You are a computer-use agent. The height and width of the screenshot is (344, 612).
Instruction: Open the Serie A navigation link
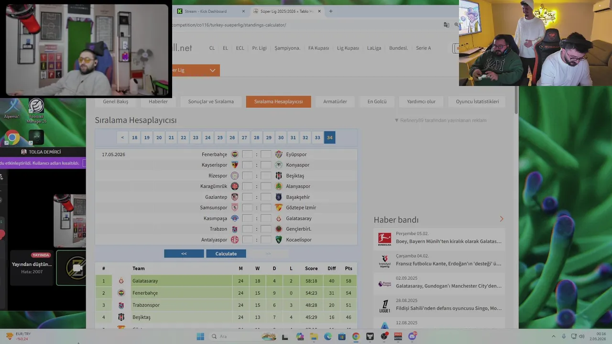(x=423, y=48)
